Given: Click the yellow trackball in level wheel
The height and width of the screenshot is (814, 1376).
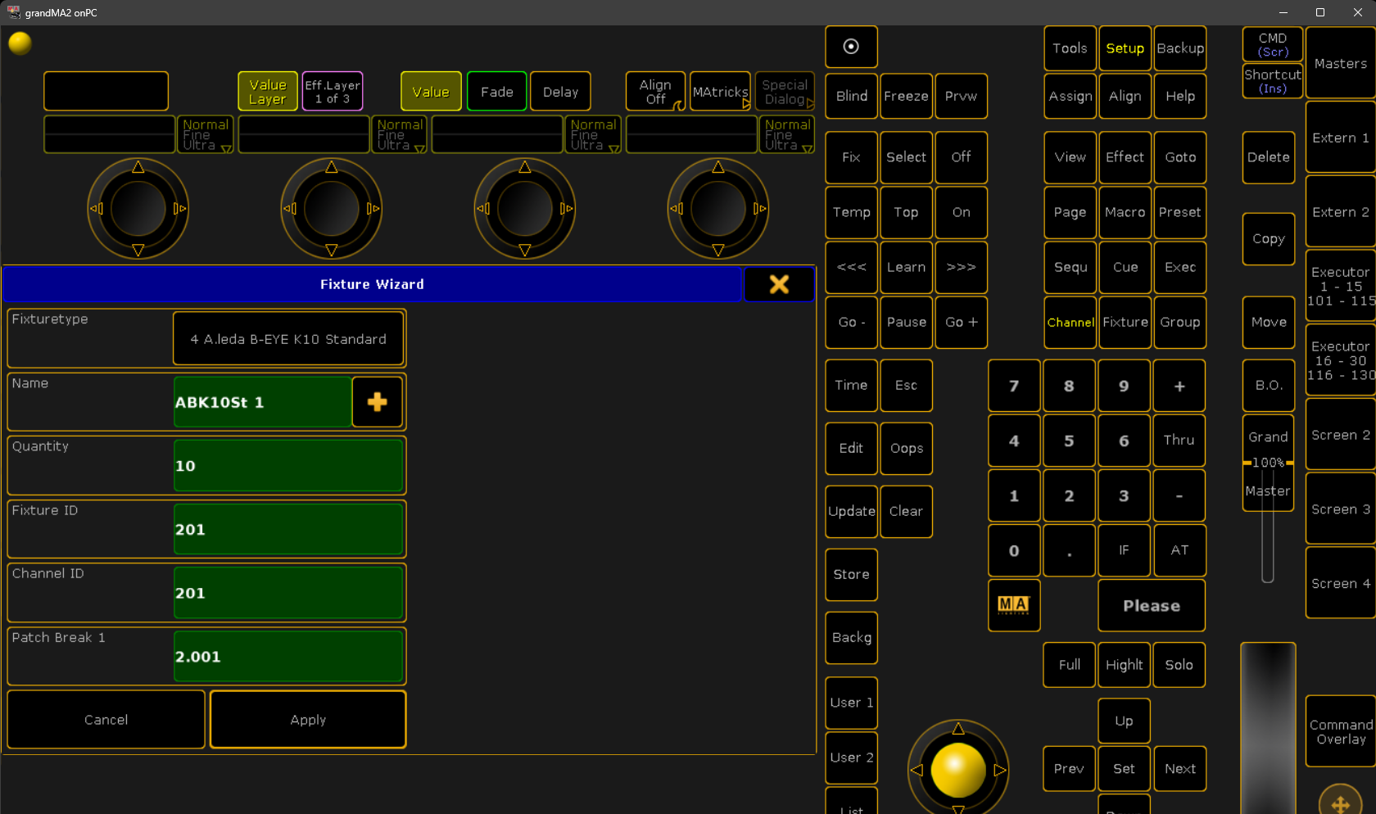Looking at the screenshot, I should 957,770.
